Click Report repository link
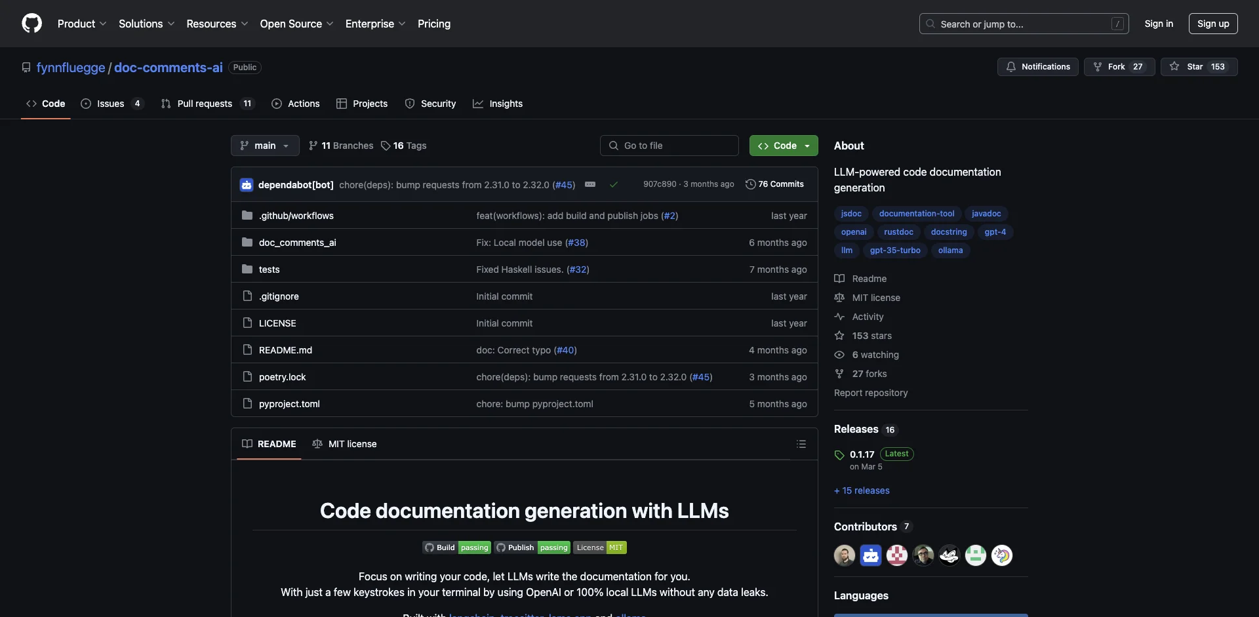Viewport: 1259px width, 617px height. tap(871, 393)
